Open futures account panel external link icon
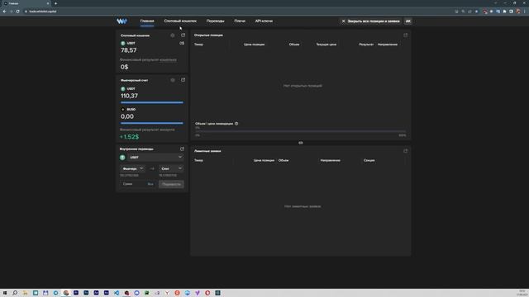 pyautogui.click(x=183, y=80)
